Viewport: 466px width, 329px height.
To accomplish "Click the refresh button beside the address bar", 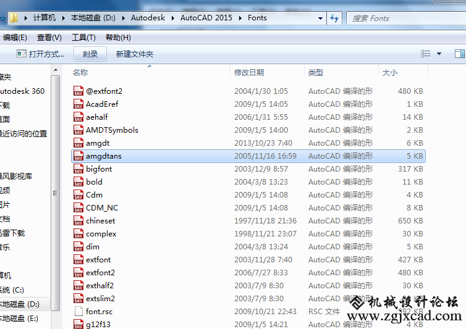I will (334, 18).
